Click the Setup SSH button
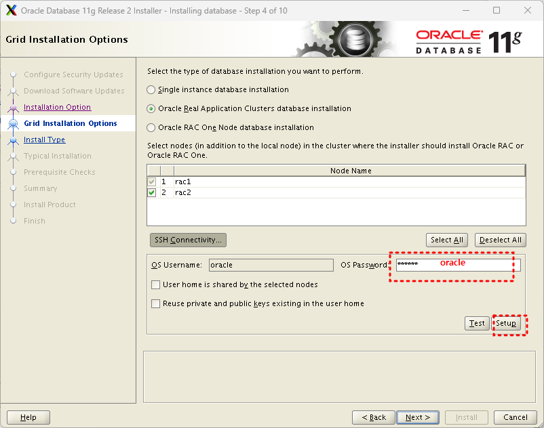The image size is (544, 428). 506,323
